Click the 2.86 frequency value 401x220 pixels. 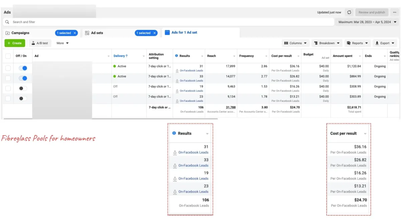(x=264, y=66)
